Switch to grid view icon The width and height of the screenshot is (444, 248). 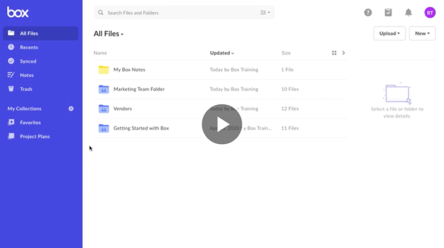coord(334,53)
